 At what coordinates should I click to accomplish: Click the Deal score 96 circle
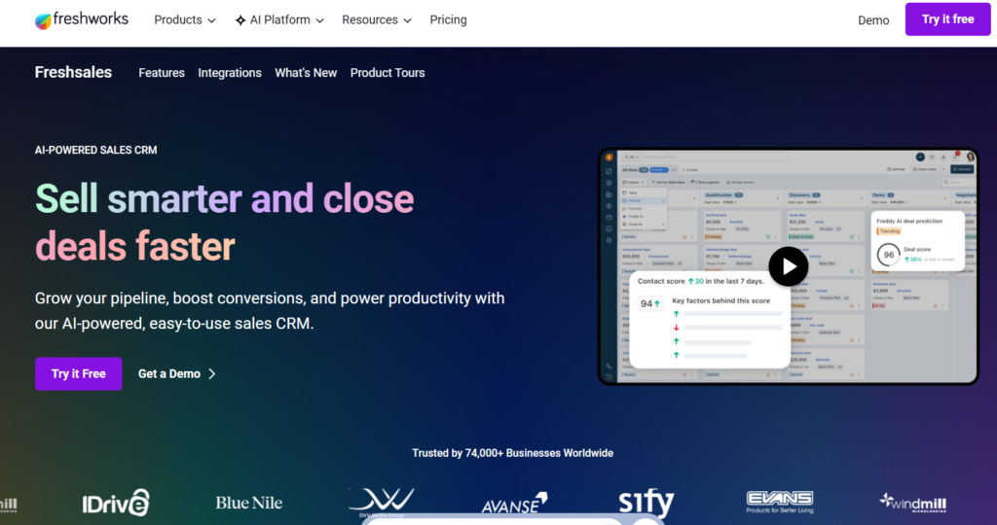coord(888,255)
